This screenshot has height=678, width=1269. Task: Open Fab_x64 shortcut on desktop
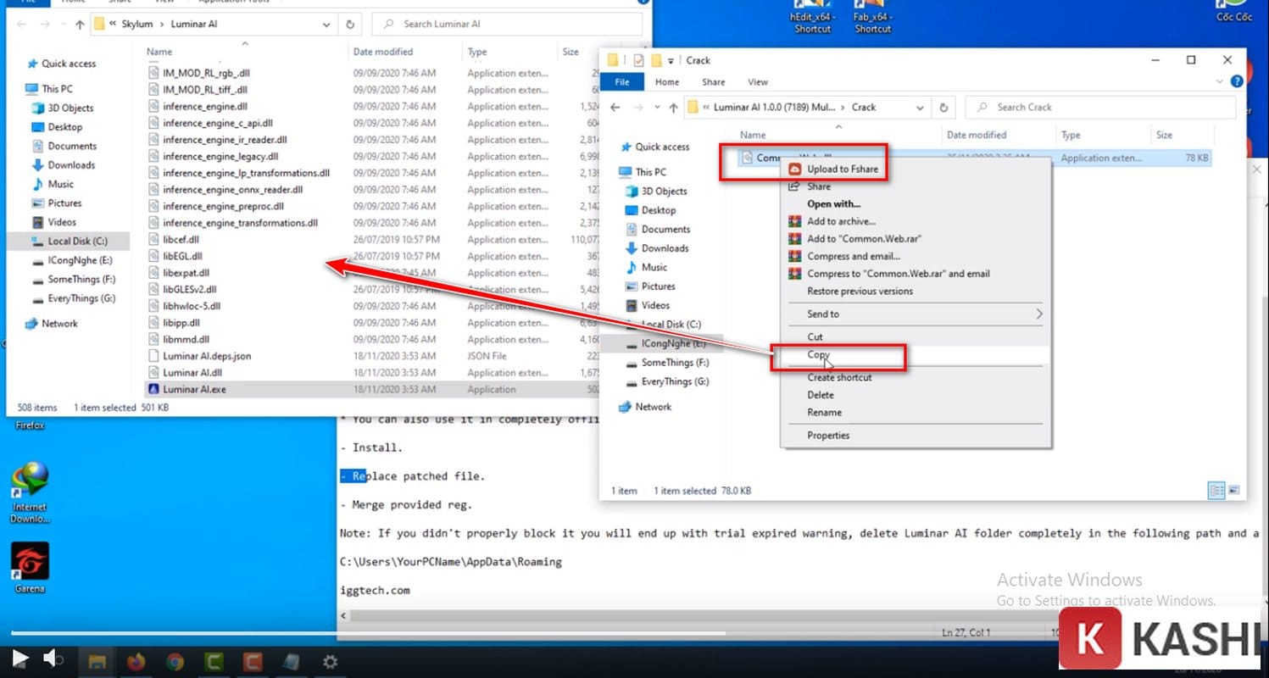point(873,17)
